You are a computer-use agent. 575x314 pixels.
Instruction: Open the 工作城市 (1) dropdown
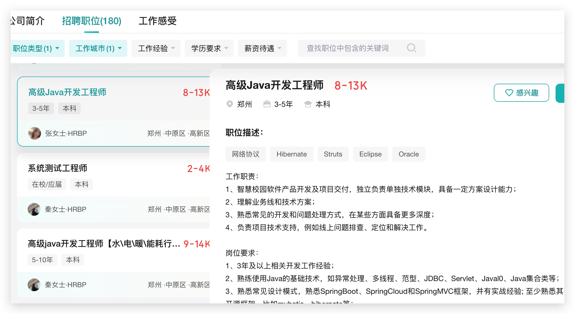(x=98, y=48)
